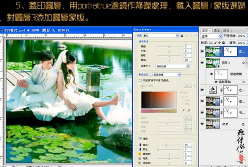Select lock all padlock icon
This screenshot has height=167, width=248.
pos(223,42)
